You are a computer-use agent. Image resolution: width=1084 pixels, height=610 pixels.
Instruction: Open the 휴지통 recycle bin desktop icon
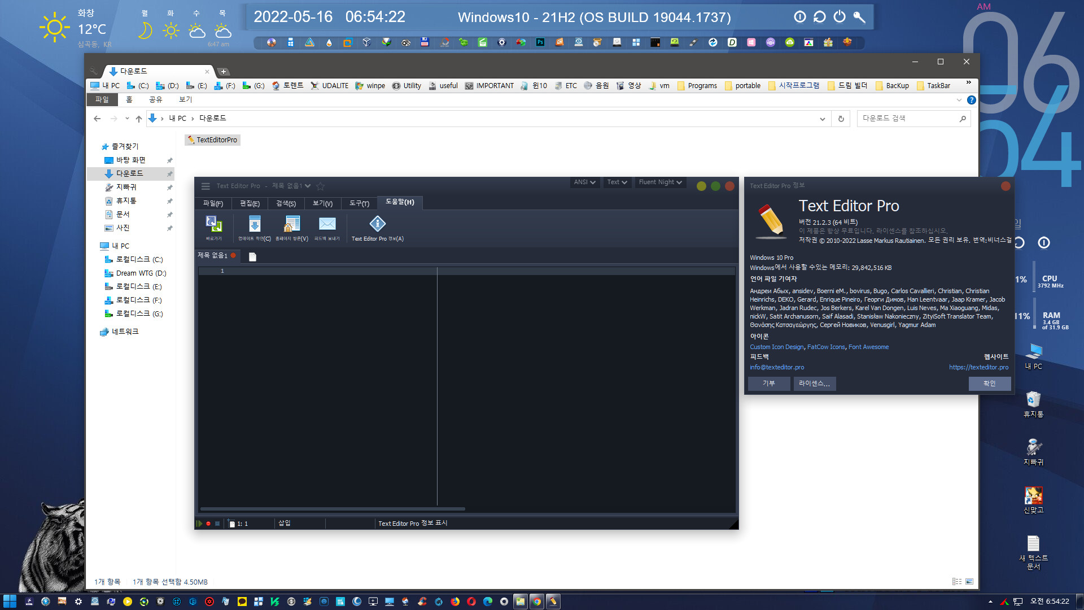coord(1033,404)
